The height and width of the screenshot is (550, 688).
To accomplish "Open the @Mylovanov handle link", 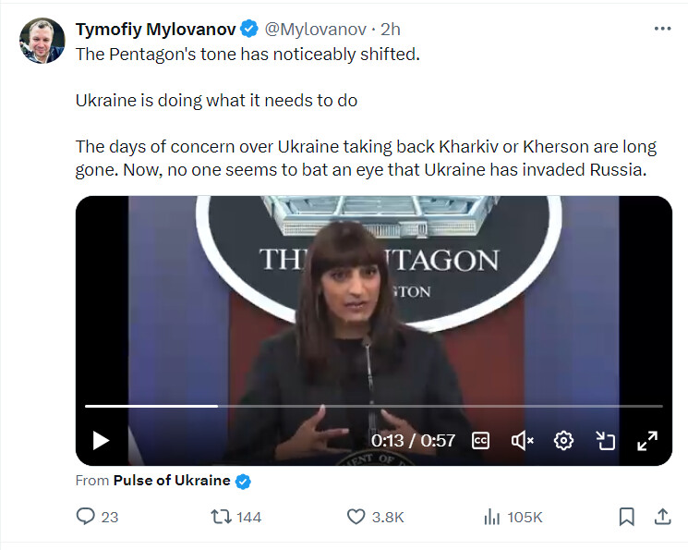I will pos(315,30).
